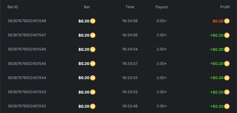Click the Bet ID column header
Image resolution: width=237 pixels, height=113 pixels.
tap(13, 7)
